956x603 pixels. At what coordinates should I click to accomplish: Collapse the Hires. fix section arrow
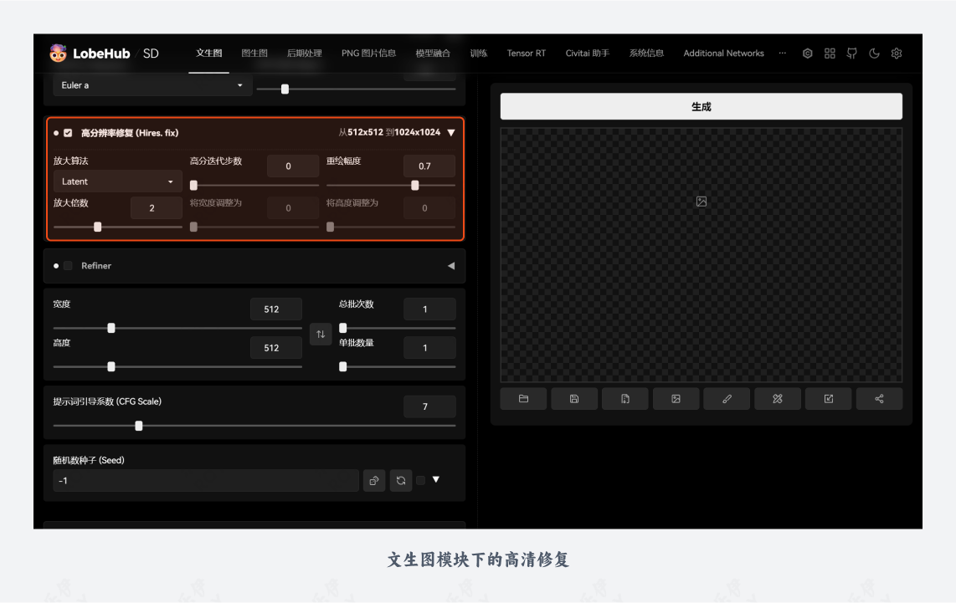[x=451, y=133]
